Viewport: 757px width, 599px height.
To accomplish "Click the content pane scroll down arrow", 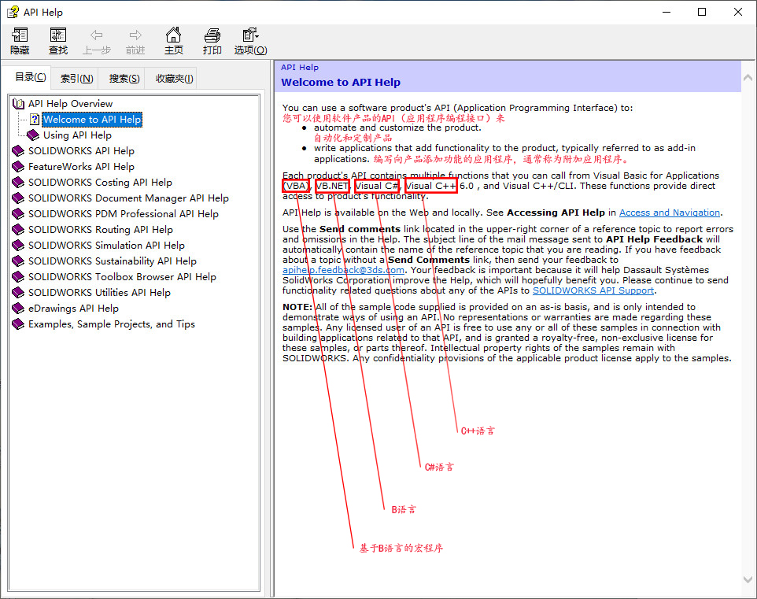I will tap(748, 579).
